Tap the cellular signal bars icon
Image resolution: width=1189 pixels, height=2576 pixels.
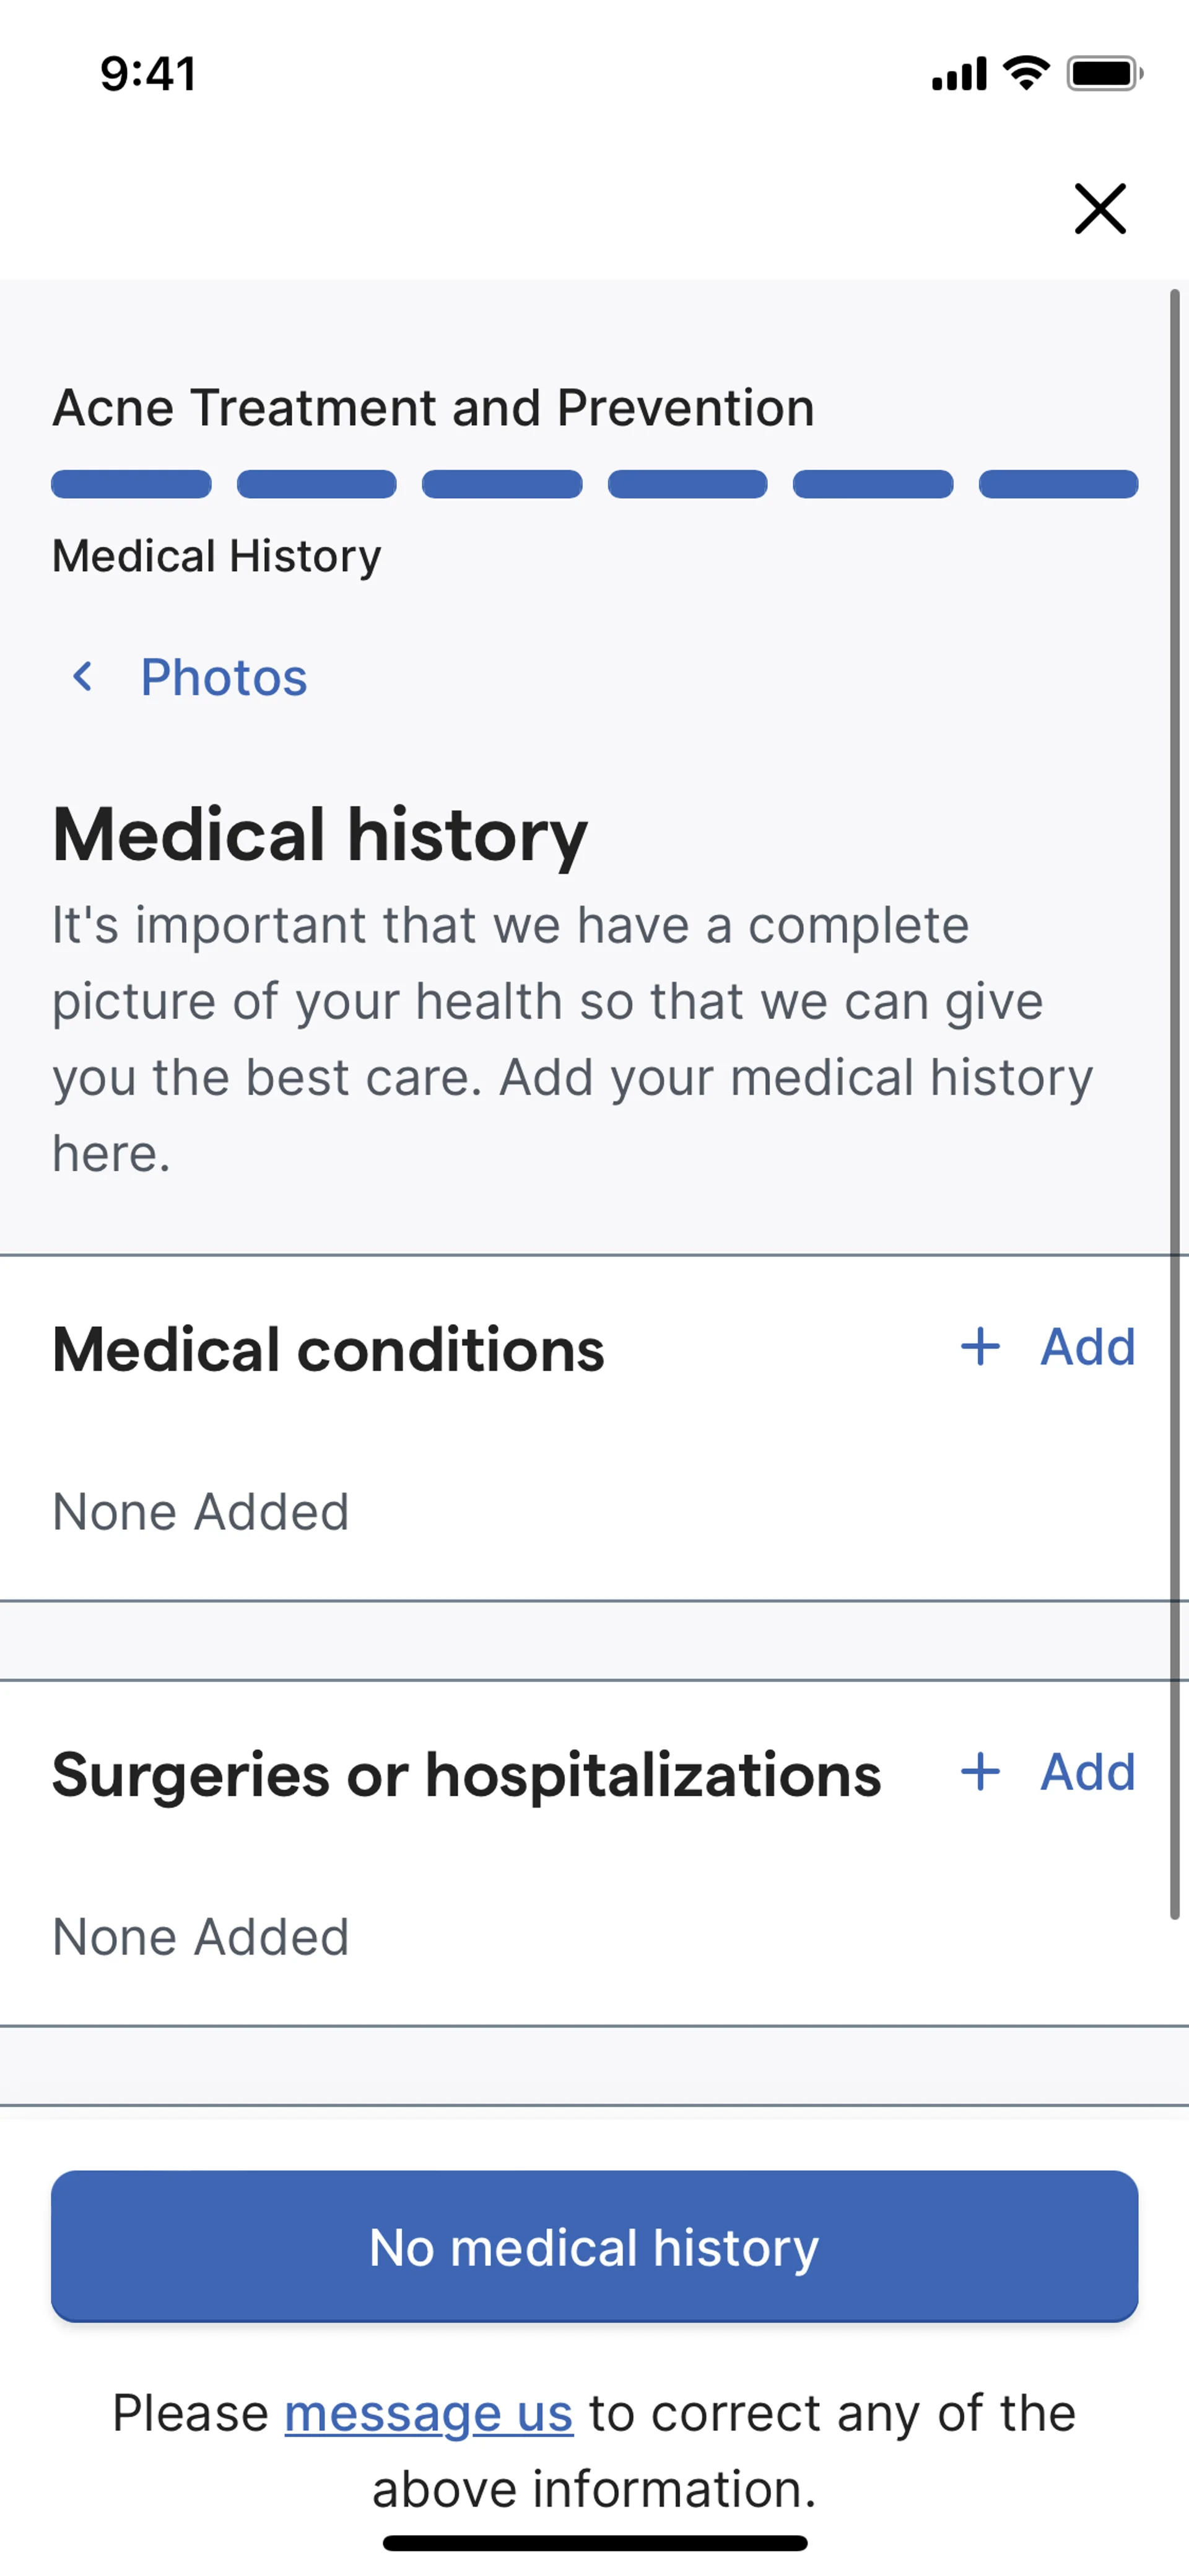tap(959, 74)
